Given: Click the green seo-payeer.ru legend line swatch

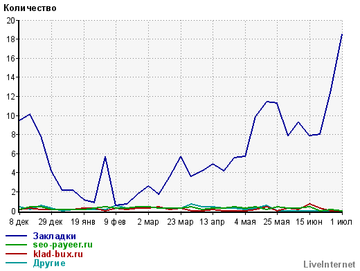Looking at the screenshot, I should 16,245.
